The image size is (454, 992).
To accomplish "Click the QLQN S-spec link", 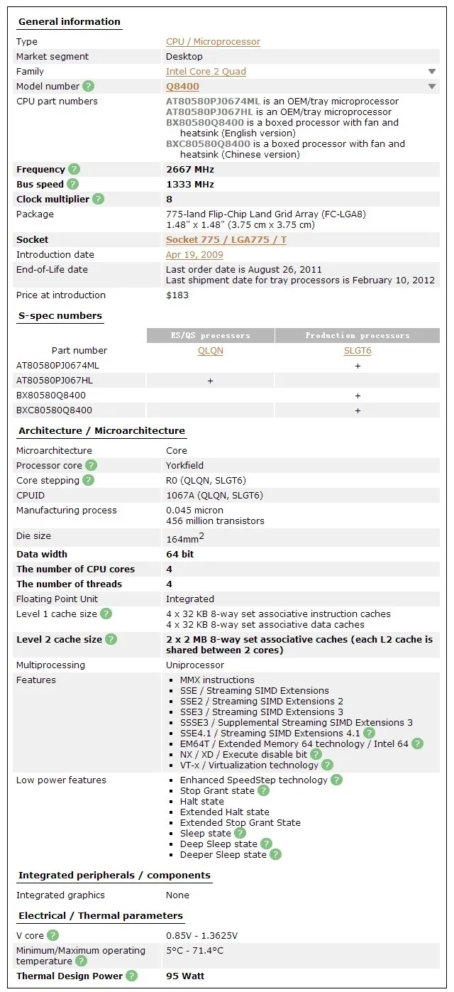I will 211,350.
